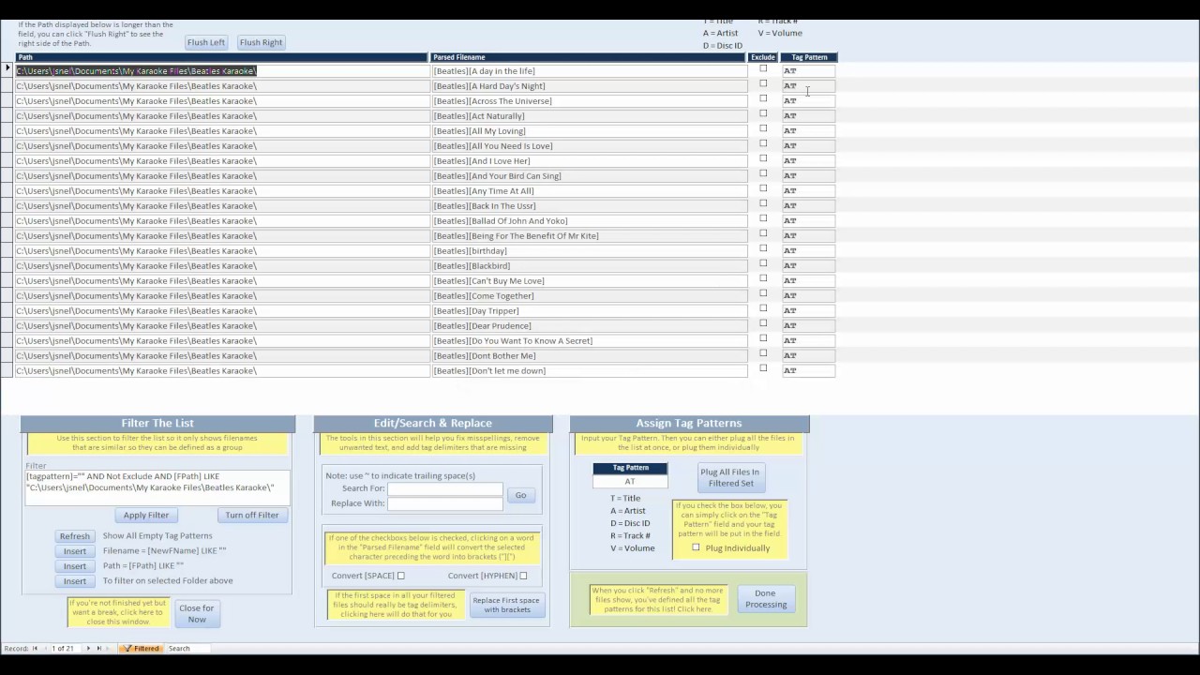Click the record Search box
Image resolution: width=1200 pixels, height=675 pixels.
(x=187, y=648)
